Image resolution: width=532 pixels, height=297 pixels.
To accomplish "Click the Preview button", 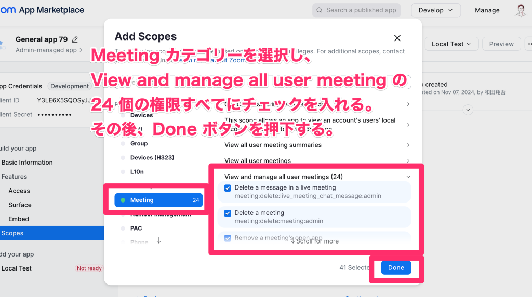I will pyautogui.click(x=501, y=44).
